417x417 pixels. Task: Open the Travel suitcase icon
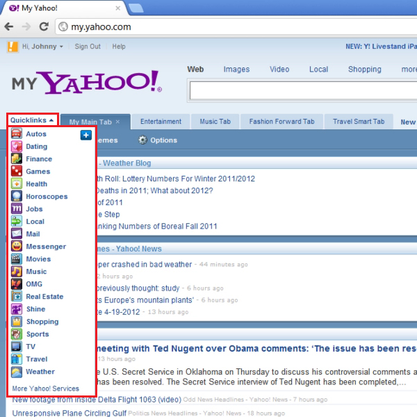click(17, 359)
